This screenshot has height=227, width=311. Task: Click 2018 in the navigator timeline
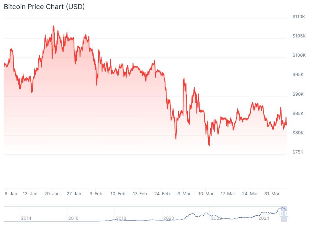[121, 218]
